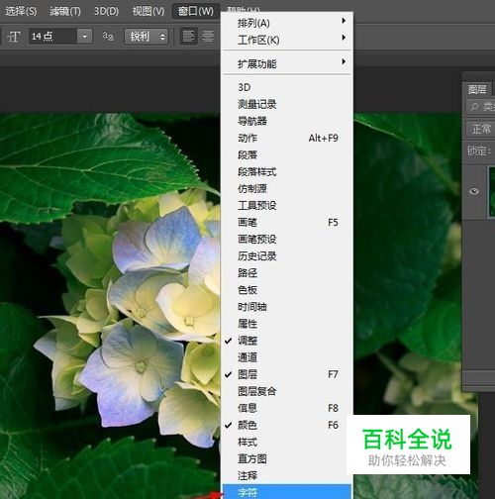Click the font size field 14点
This screenshot has width=495, height=499.
point(52,36)
